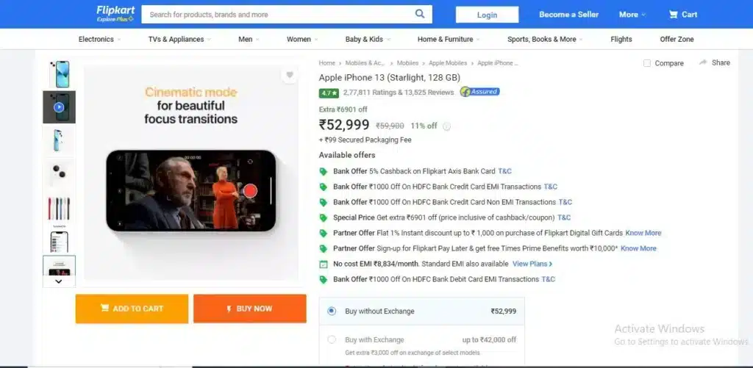Expand the More dropdown in header

(x=632, y=15)
